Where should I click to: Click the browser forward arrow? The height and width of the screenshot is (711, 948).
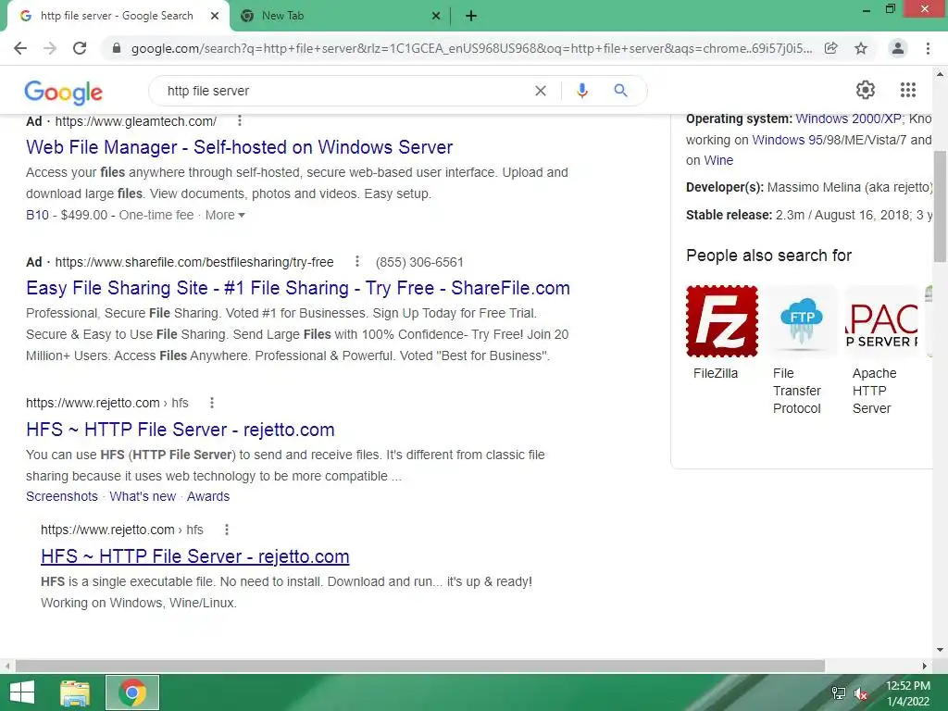click(50, 48)
